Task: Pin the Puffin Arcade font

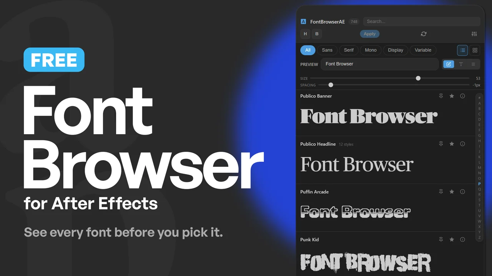Action: click(x=441, y=192)
